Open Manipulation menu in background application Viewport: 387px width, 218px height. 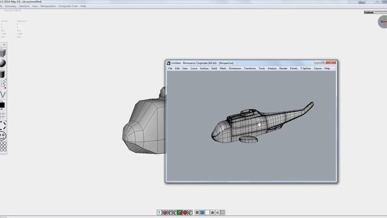(x=48, y=6)
